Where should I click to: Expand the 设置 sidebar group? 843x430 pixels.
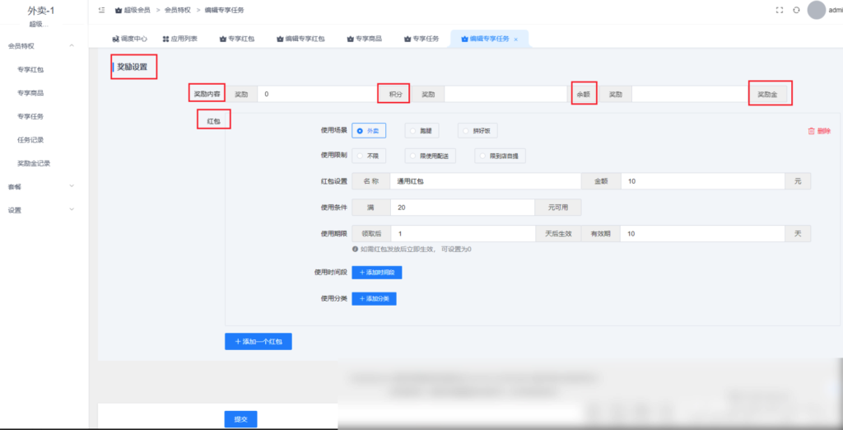41,210
